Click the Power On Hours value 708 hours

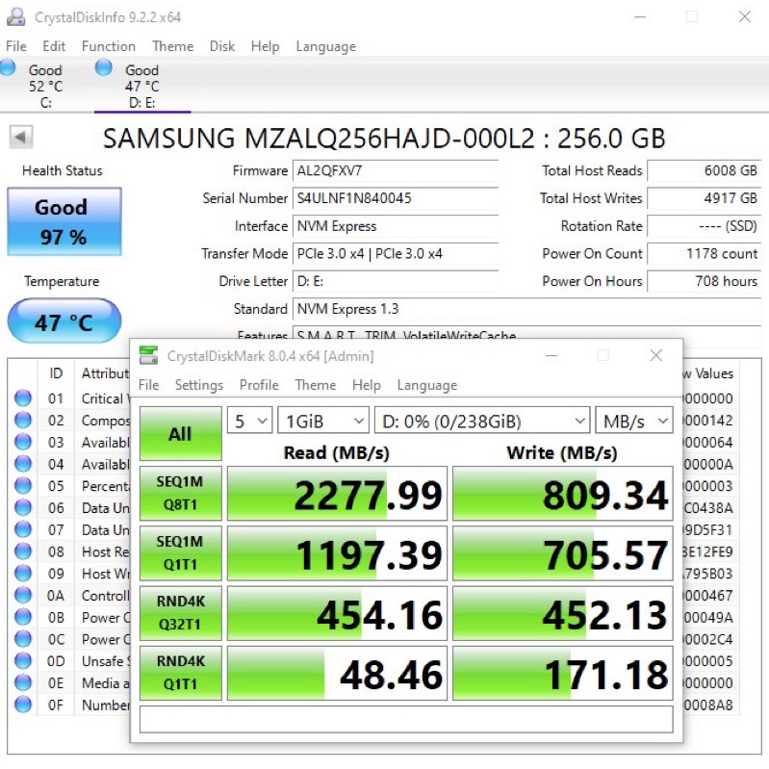point(704,281)
